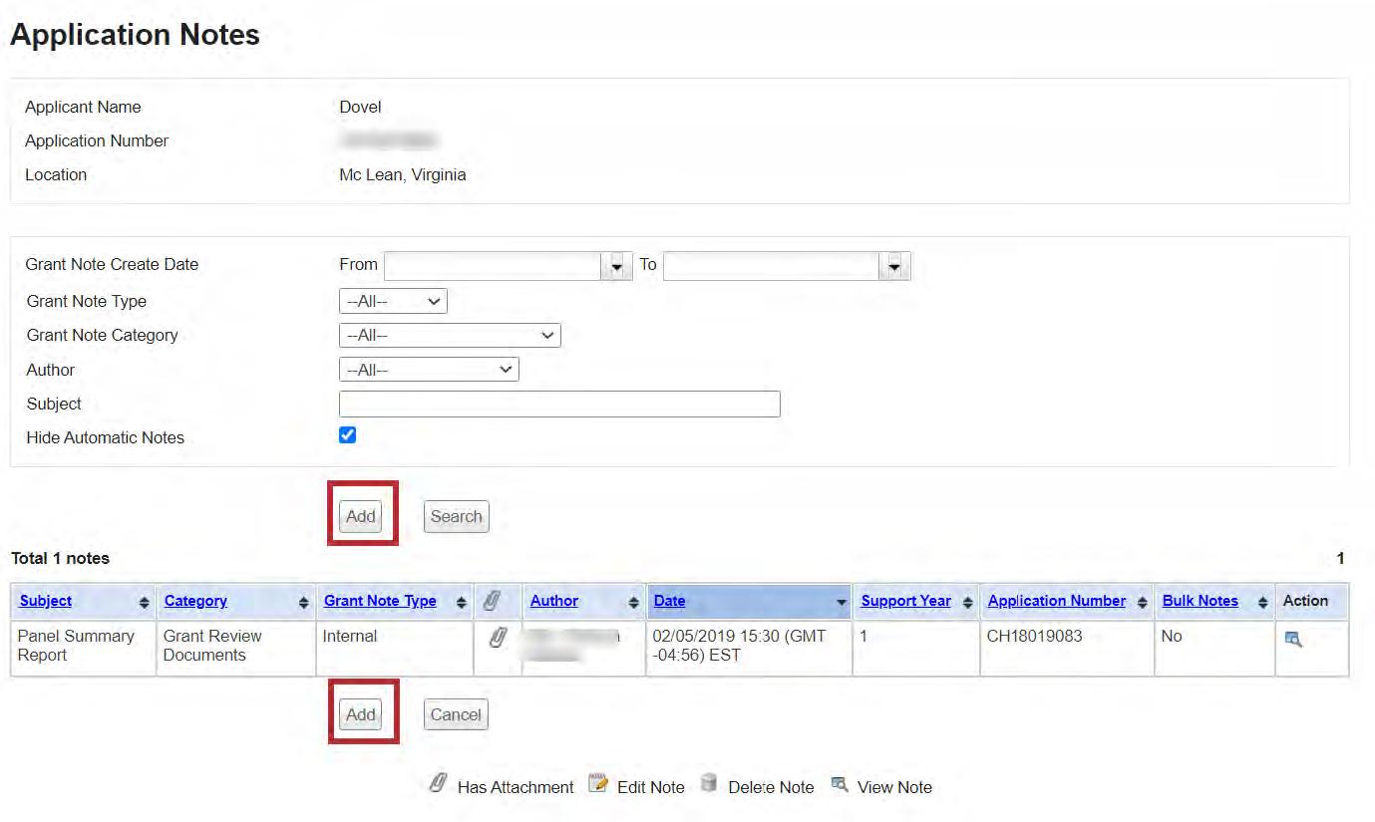Click the From date input field
Viewport: 1375px width, 822px height.
tap(493, 266)
